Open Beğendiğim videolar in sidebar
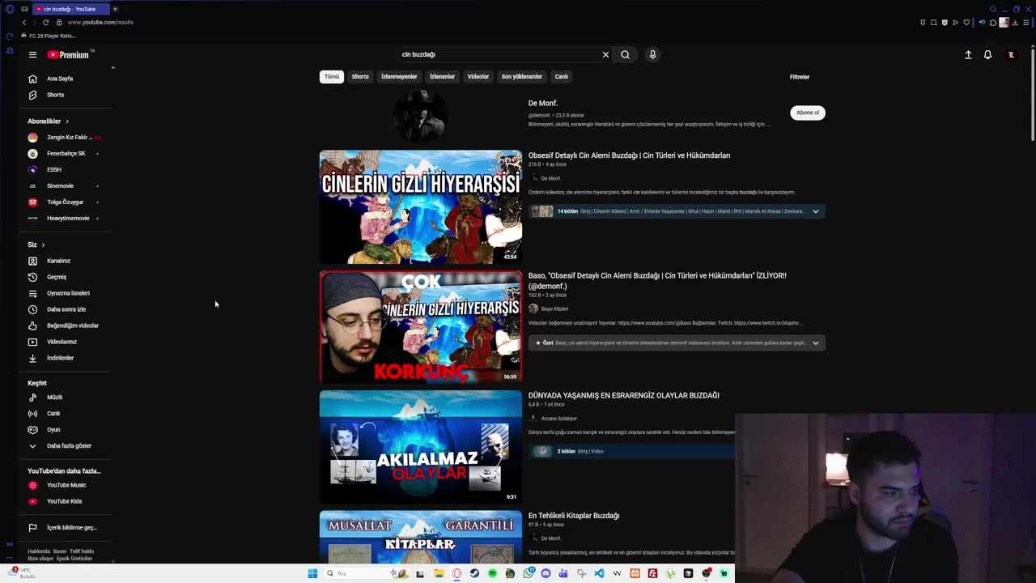This screenshot has width=1036, height=583. click(66, 326)
